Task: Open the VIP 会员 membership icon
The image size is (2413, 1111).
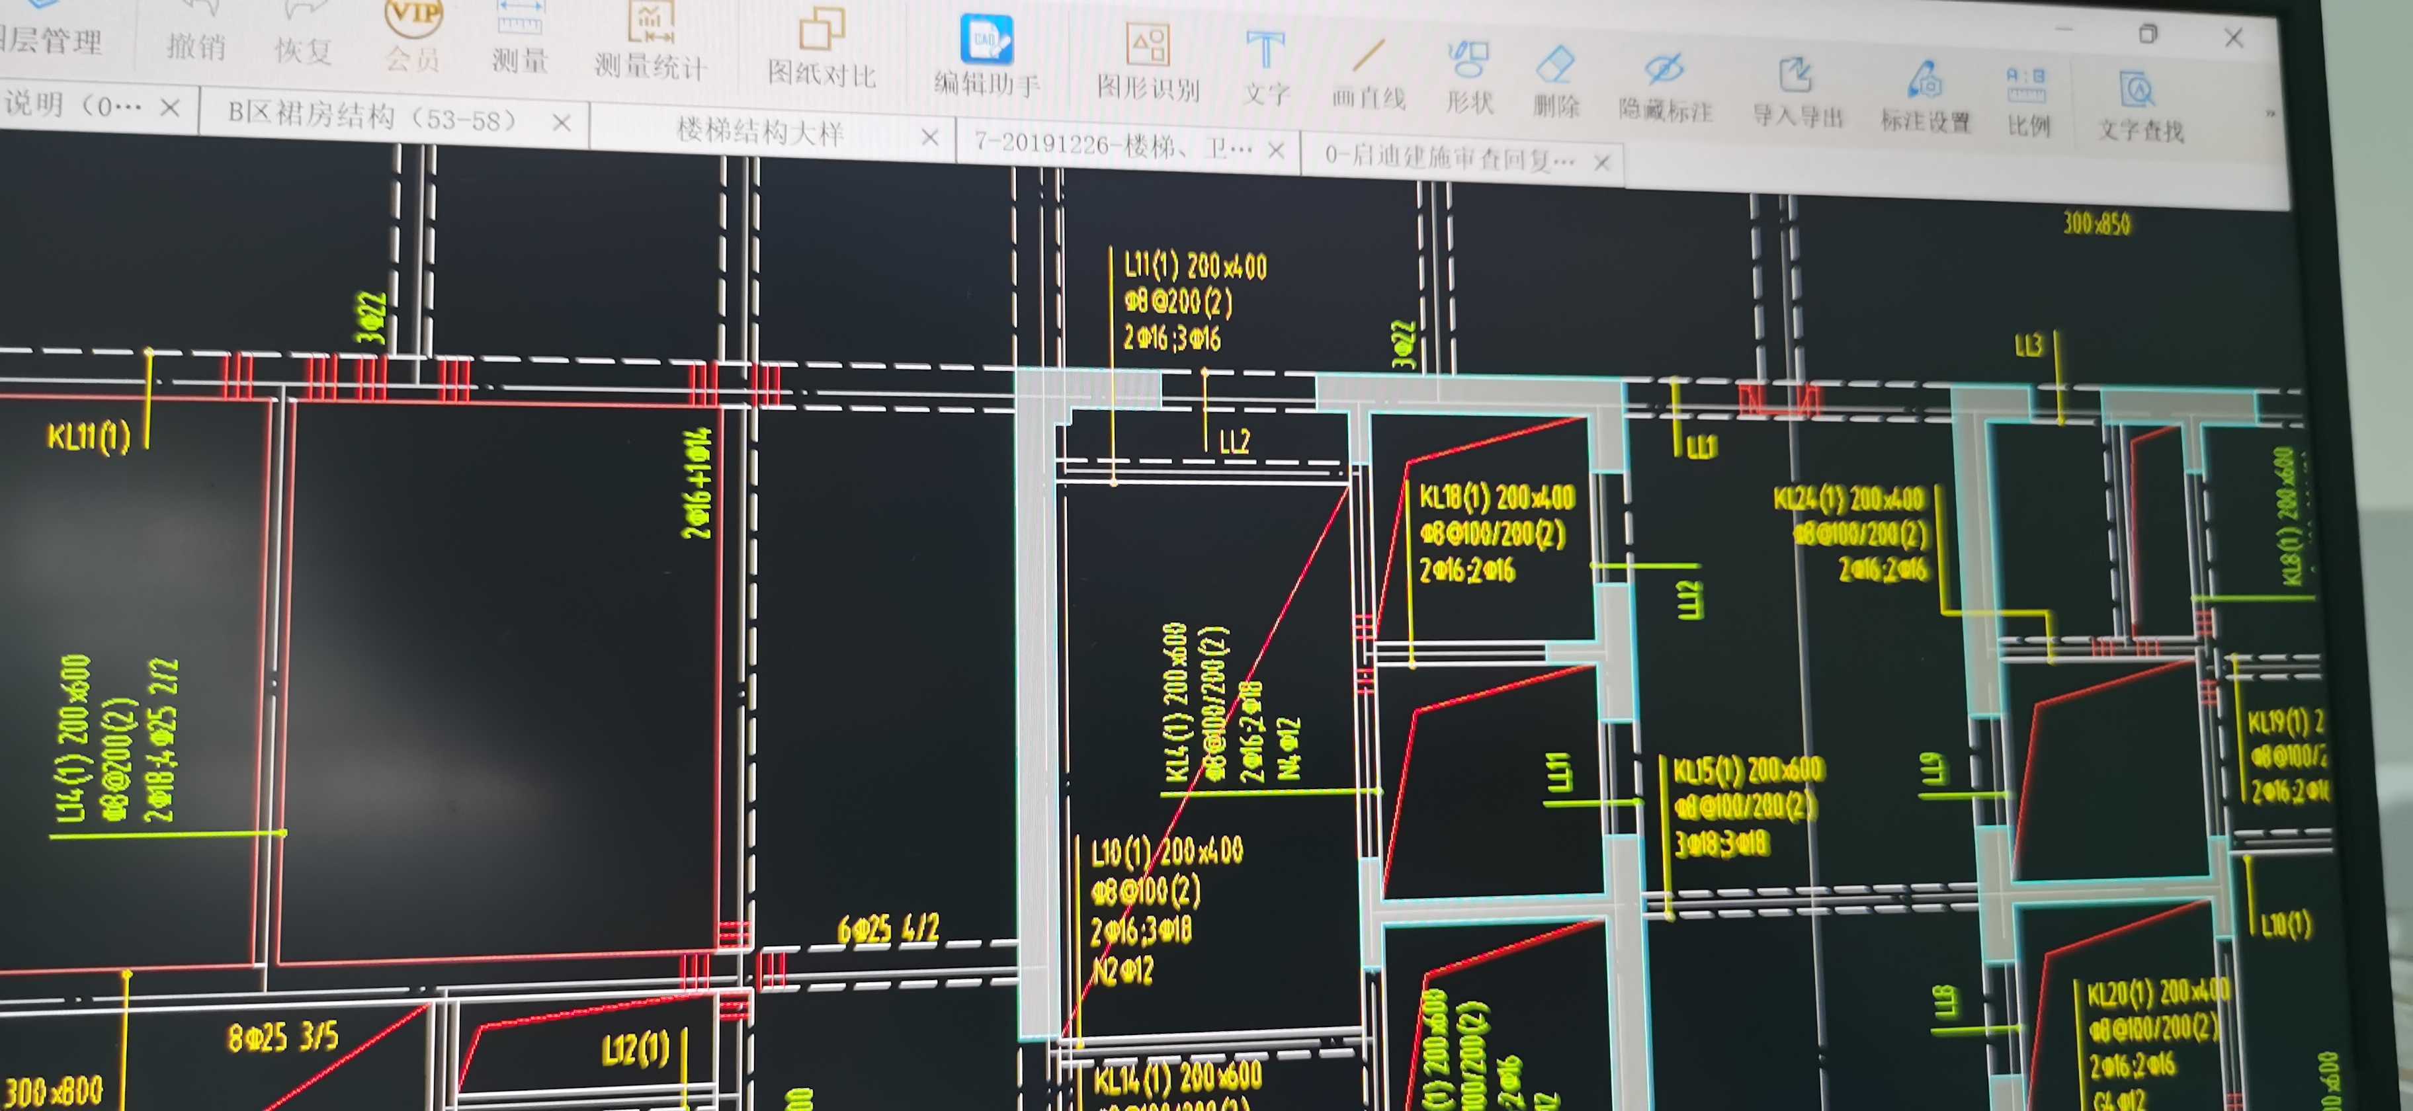Action: coord(413,38)
